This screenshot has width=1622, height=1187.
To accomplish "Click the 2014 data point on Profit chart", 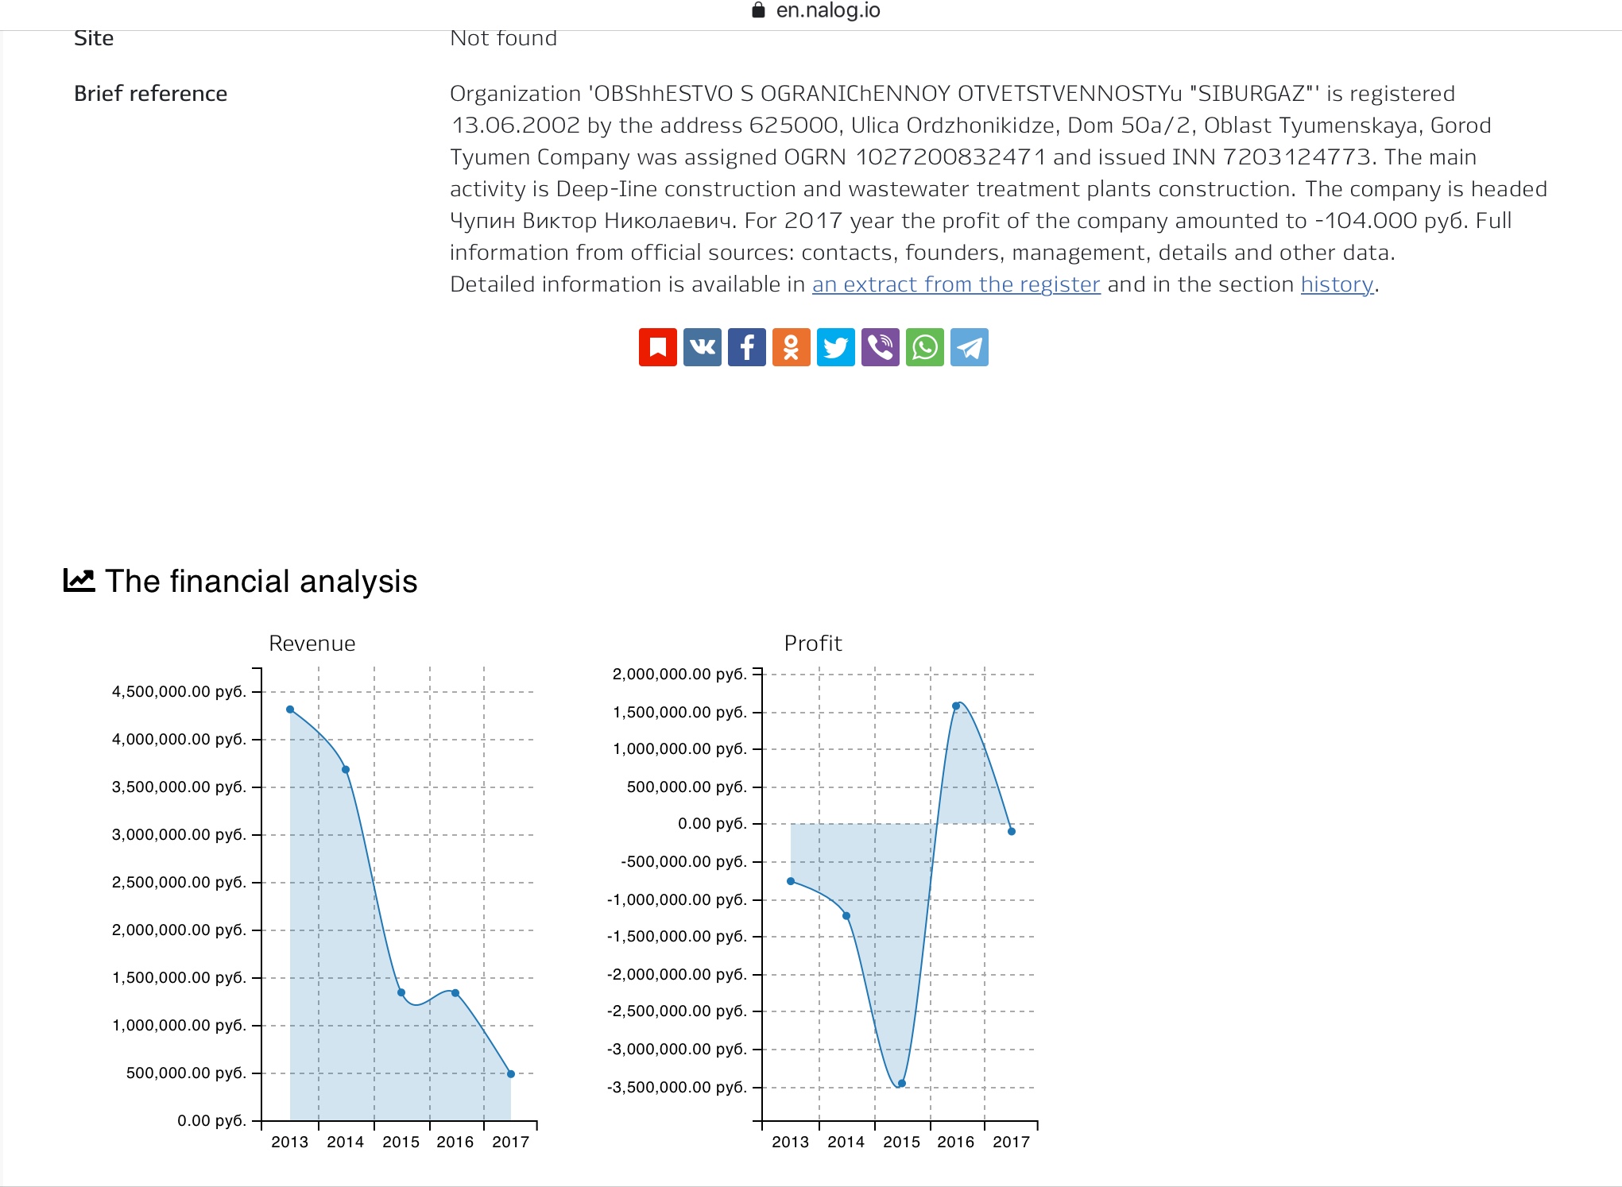I will pos(846,916).
